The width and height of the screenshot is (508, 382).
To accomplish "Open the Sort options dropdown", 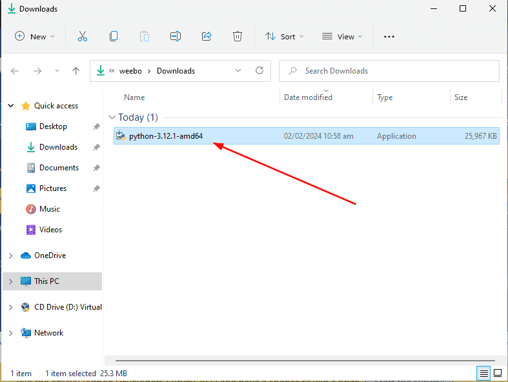I will pos(284,37).
